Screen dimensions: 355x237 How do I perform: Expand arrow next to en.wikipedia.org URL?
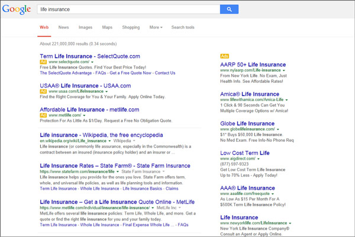click(109, 141)
